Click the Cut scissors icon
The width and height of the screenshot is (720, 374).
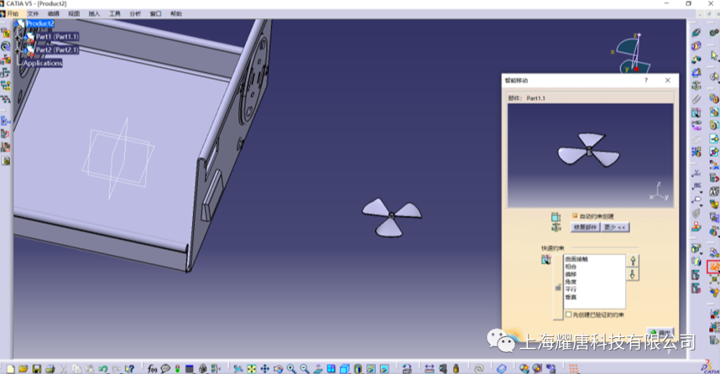pos(64,369)
